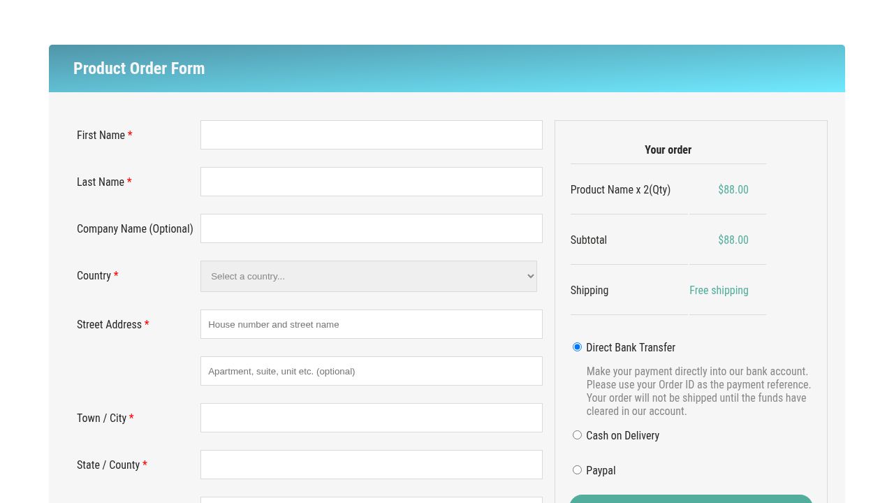894x503 pixels.
Task: Select the Cash on Delivery payment option
Action: pos(577,435)
